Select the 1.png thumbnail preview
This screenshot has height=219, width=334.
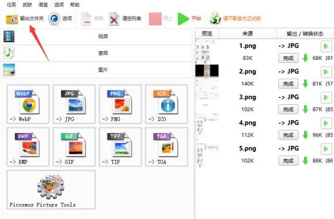[x=207, y=51]
